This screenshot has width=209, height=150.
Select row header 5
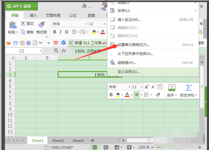point(10,87)
